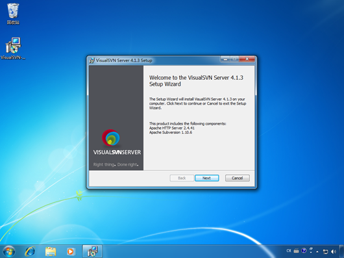Open Windows Explorer from the taskbar
This screenshot has height=258, width=344.
click(51, 252)
